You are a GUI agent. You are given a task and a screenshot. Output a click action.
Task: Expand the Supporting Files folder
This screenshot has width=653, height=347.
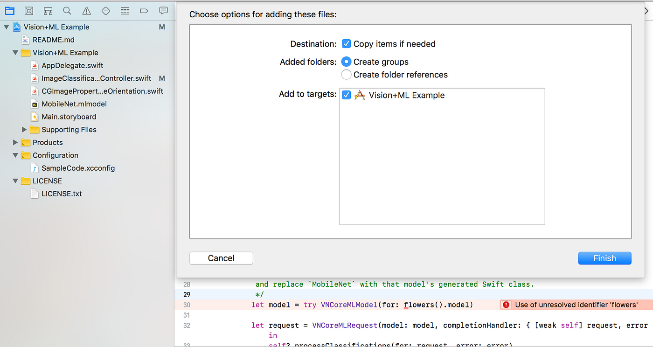click(x=25, y=130)
